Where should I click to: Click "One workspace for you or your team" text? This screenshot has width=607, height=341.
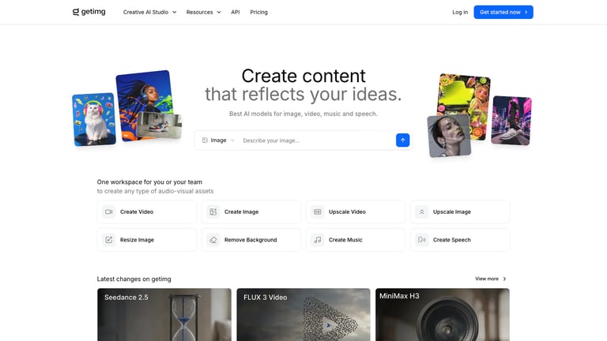point(149,182)
